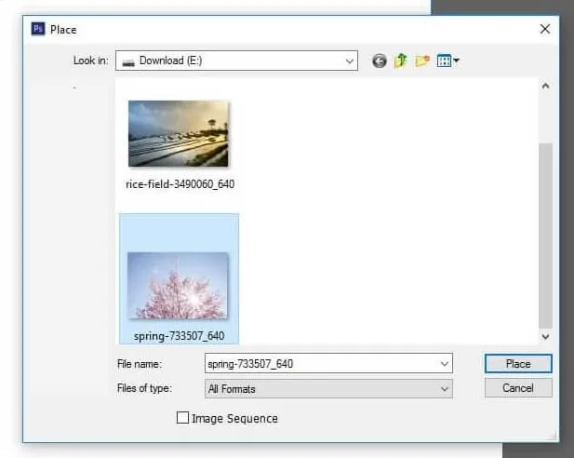574x458 pixels.
Task: Go back to last folder visited
Action: pos(380,61)
